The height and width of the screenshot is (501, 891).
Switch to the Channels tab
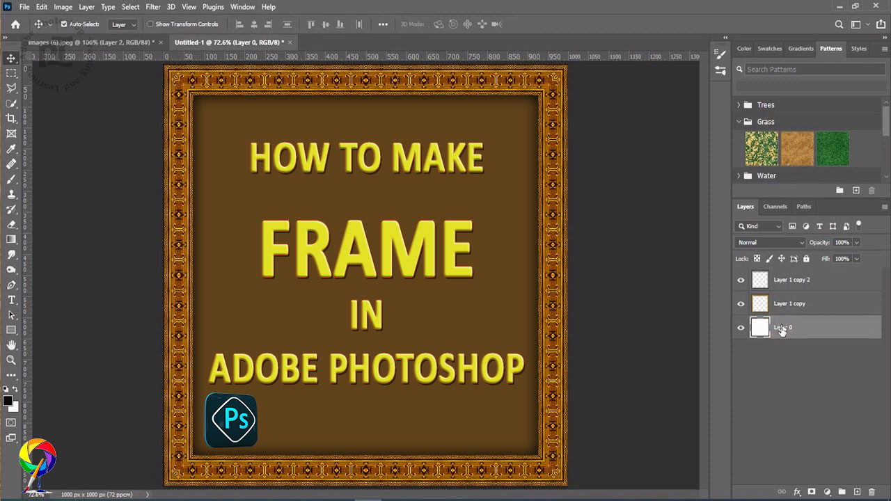(x=775, y=207)
